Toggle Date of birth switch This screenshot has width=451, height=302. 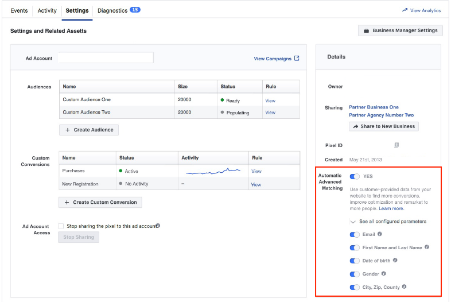[x=355, y=261]
